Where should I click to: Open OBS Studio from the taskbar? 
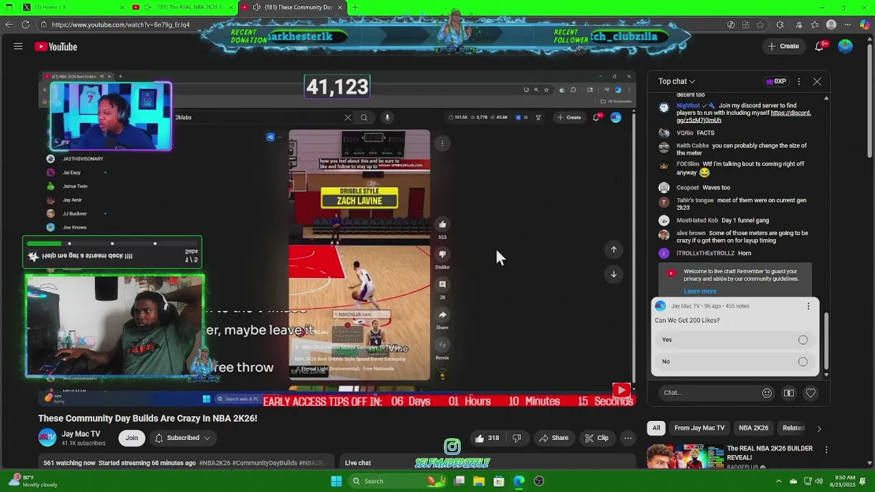[539, 481]
